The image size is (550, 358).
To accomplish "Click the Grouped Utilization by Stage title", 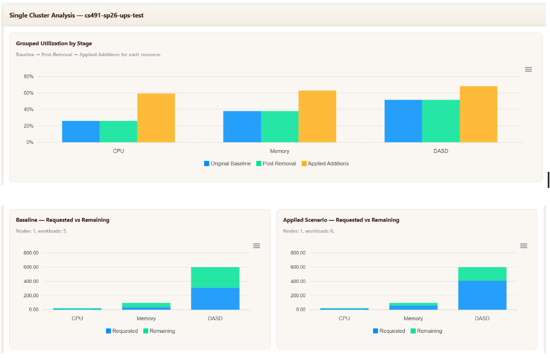I will [54, 44].
